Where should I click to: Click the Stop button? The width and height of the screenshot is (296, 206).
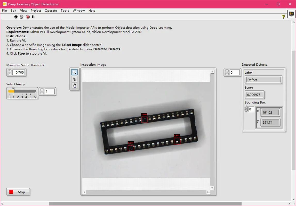click(x=18, y=192)
